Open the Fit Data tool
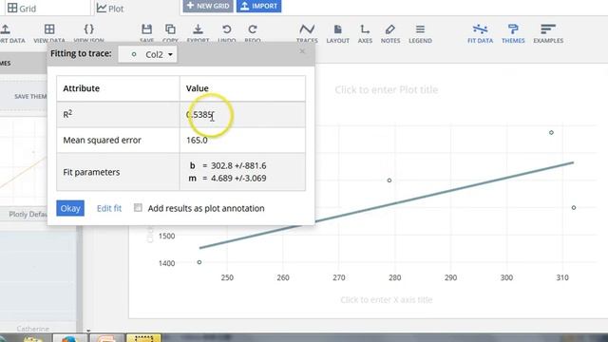This screenshot has width=608, height=342. 480,33
